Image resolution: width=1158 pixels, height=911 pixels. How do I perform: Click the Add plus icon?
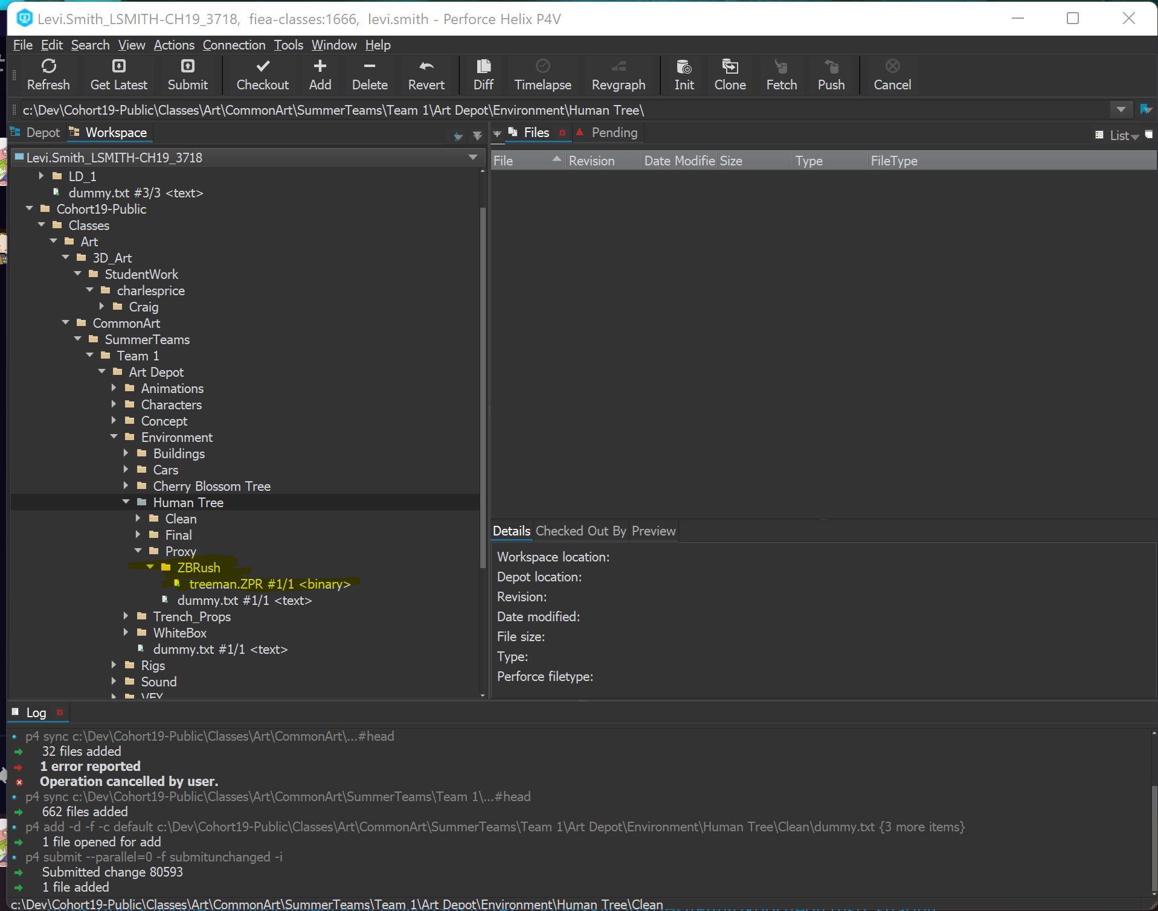click(320, 66)
